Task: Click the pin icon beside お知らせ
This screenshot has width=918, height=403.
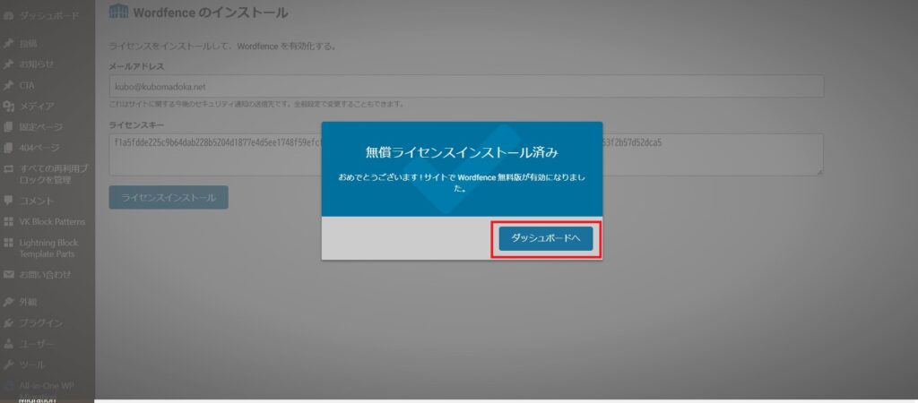Action: coord(8,64)
